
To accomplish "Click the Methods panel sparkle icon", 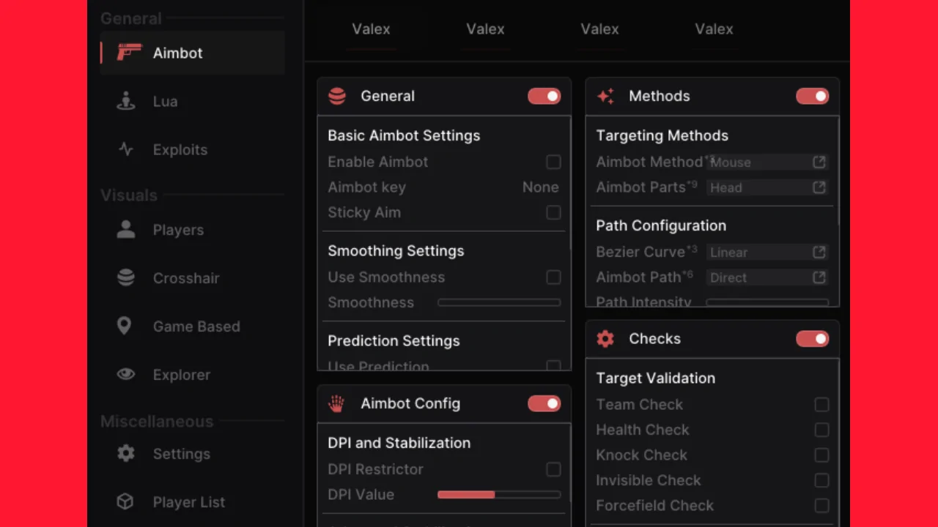I will click(605, 96).
